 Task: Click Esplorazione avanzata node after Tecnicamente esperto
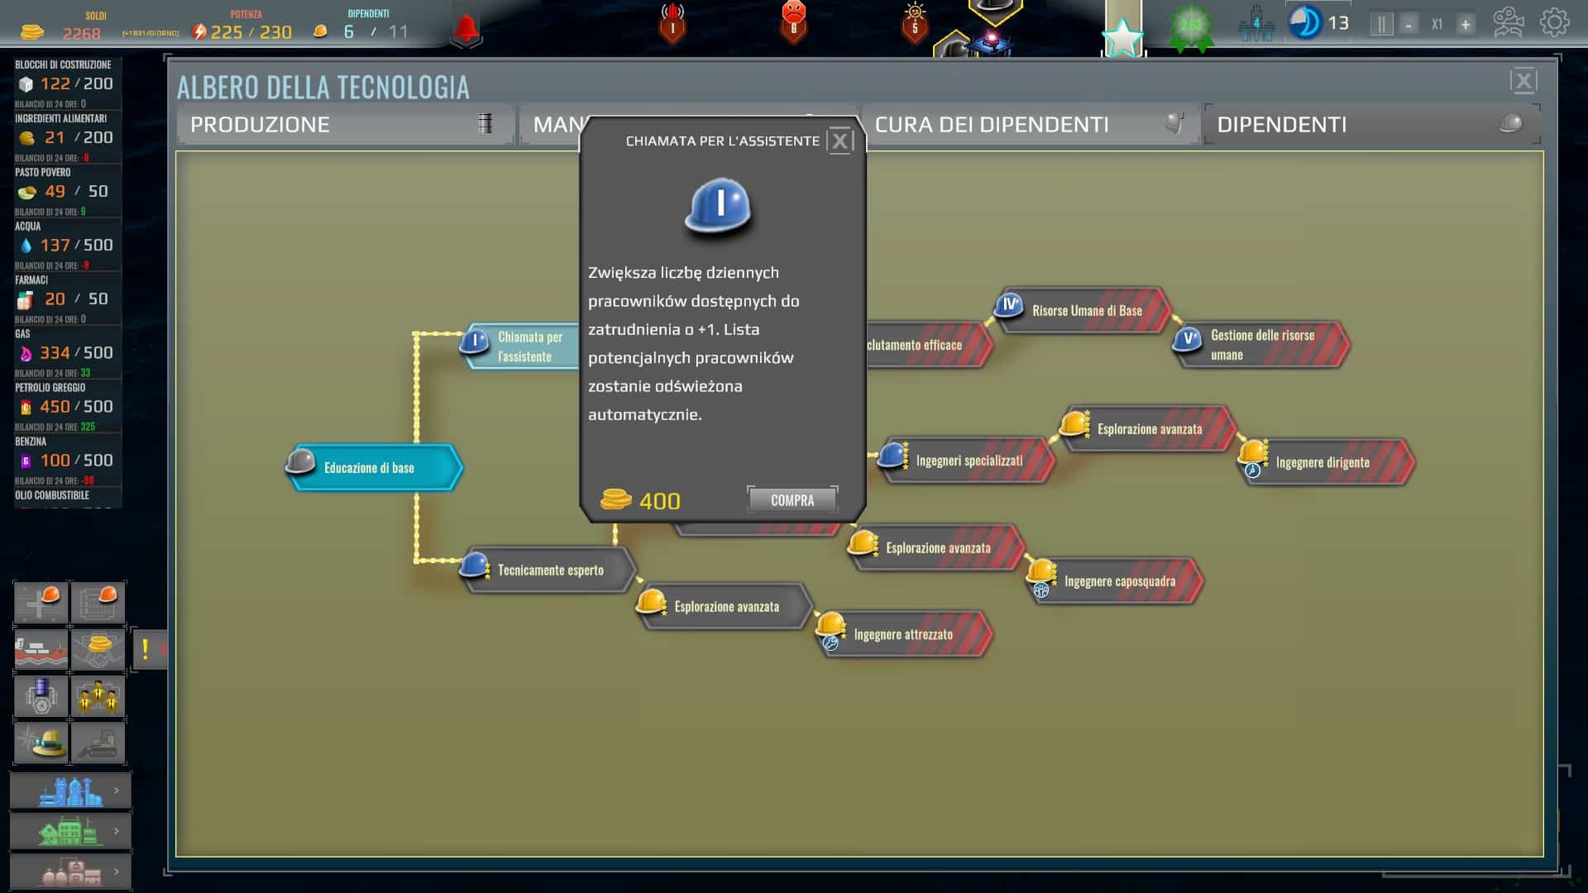tap(725, 606)
